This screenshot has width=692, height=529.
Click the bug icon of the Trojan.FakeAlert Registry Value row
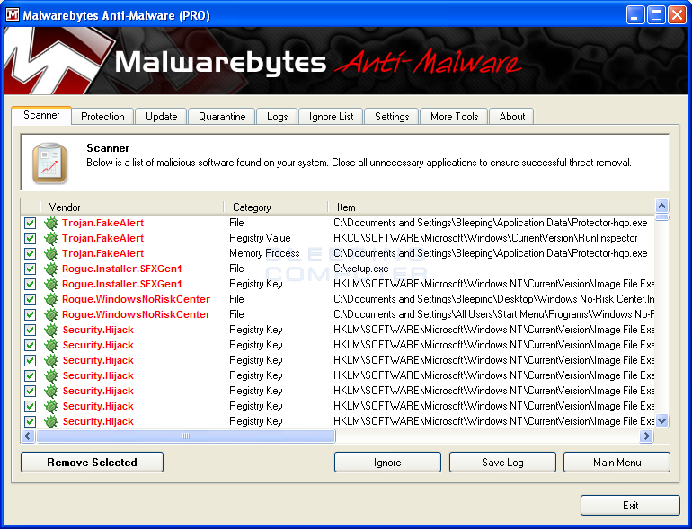click(x=51, y=238)
